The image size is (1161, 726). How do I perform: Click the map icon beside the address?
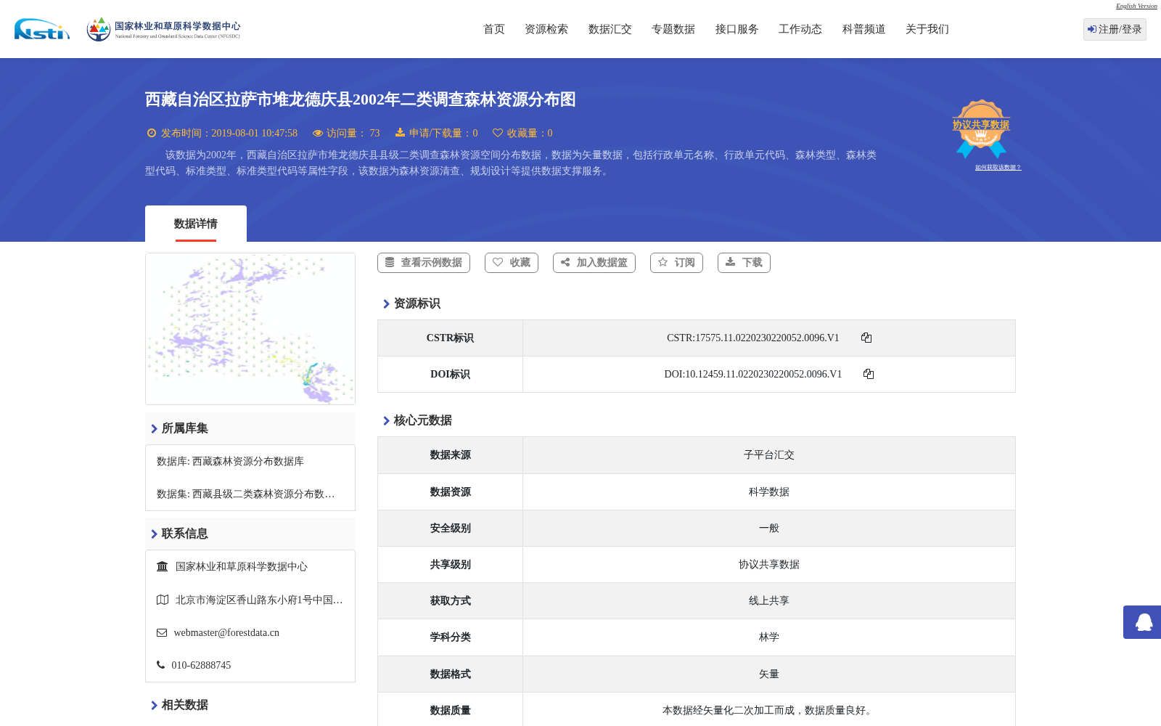pyautogui.click(x=163, y=600)
